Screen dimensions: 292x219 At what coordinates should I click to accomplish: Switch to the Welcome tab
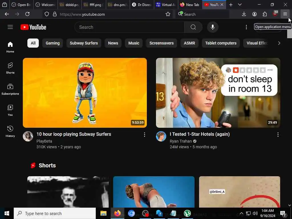pyautogui.click(x=45, y=5)
